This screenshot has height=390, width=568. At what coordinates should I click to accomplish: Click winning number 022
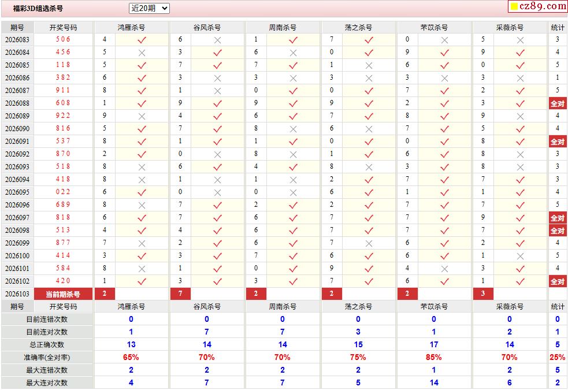click(63, 192)
